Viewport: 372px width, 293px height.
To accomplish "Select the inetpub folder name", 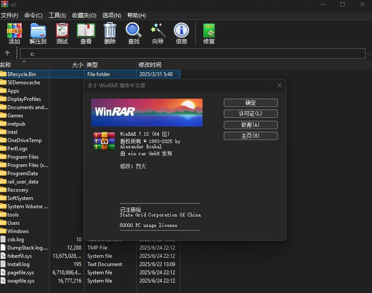I will (16, 124).
